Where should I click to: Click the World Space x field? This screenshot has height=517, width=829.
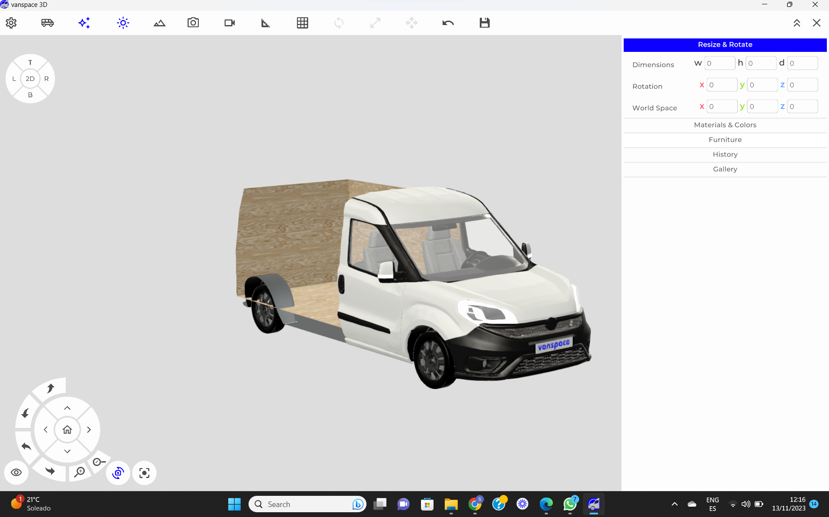(722, 106)
